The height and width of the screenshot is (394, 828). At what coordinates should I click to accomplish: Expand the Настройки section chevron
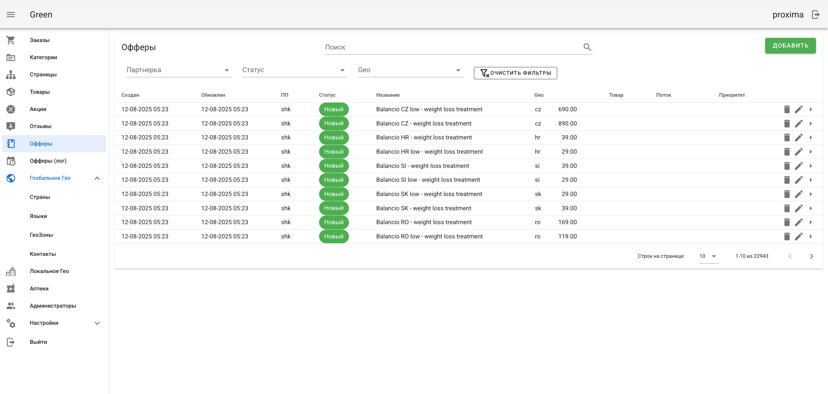coord(97,323)
